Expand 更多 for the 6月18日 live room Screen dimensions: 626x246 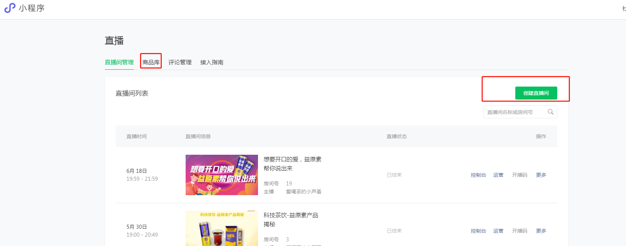tap(541, 175)
